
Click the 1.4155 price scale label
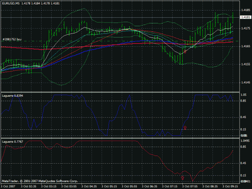point(246,64)
